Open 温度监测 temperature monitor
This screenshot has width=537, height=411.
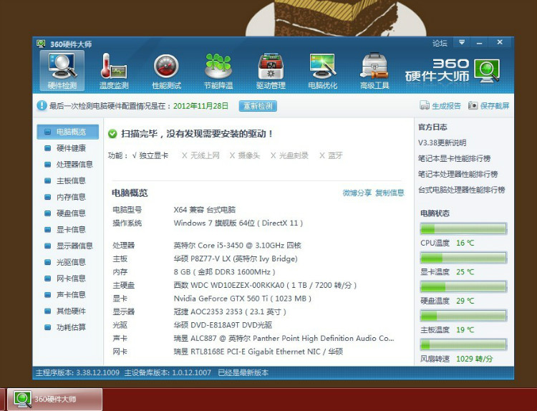[114, 71]
